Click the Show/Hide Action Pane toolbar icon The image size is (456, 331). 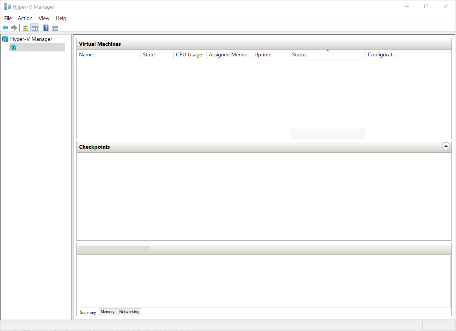pos(55,27)
